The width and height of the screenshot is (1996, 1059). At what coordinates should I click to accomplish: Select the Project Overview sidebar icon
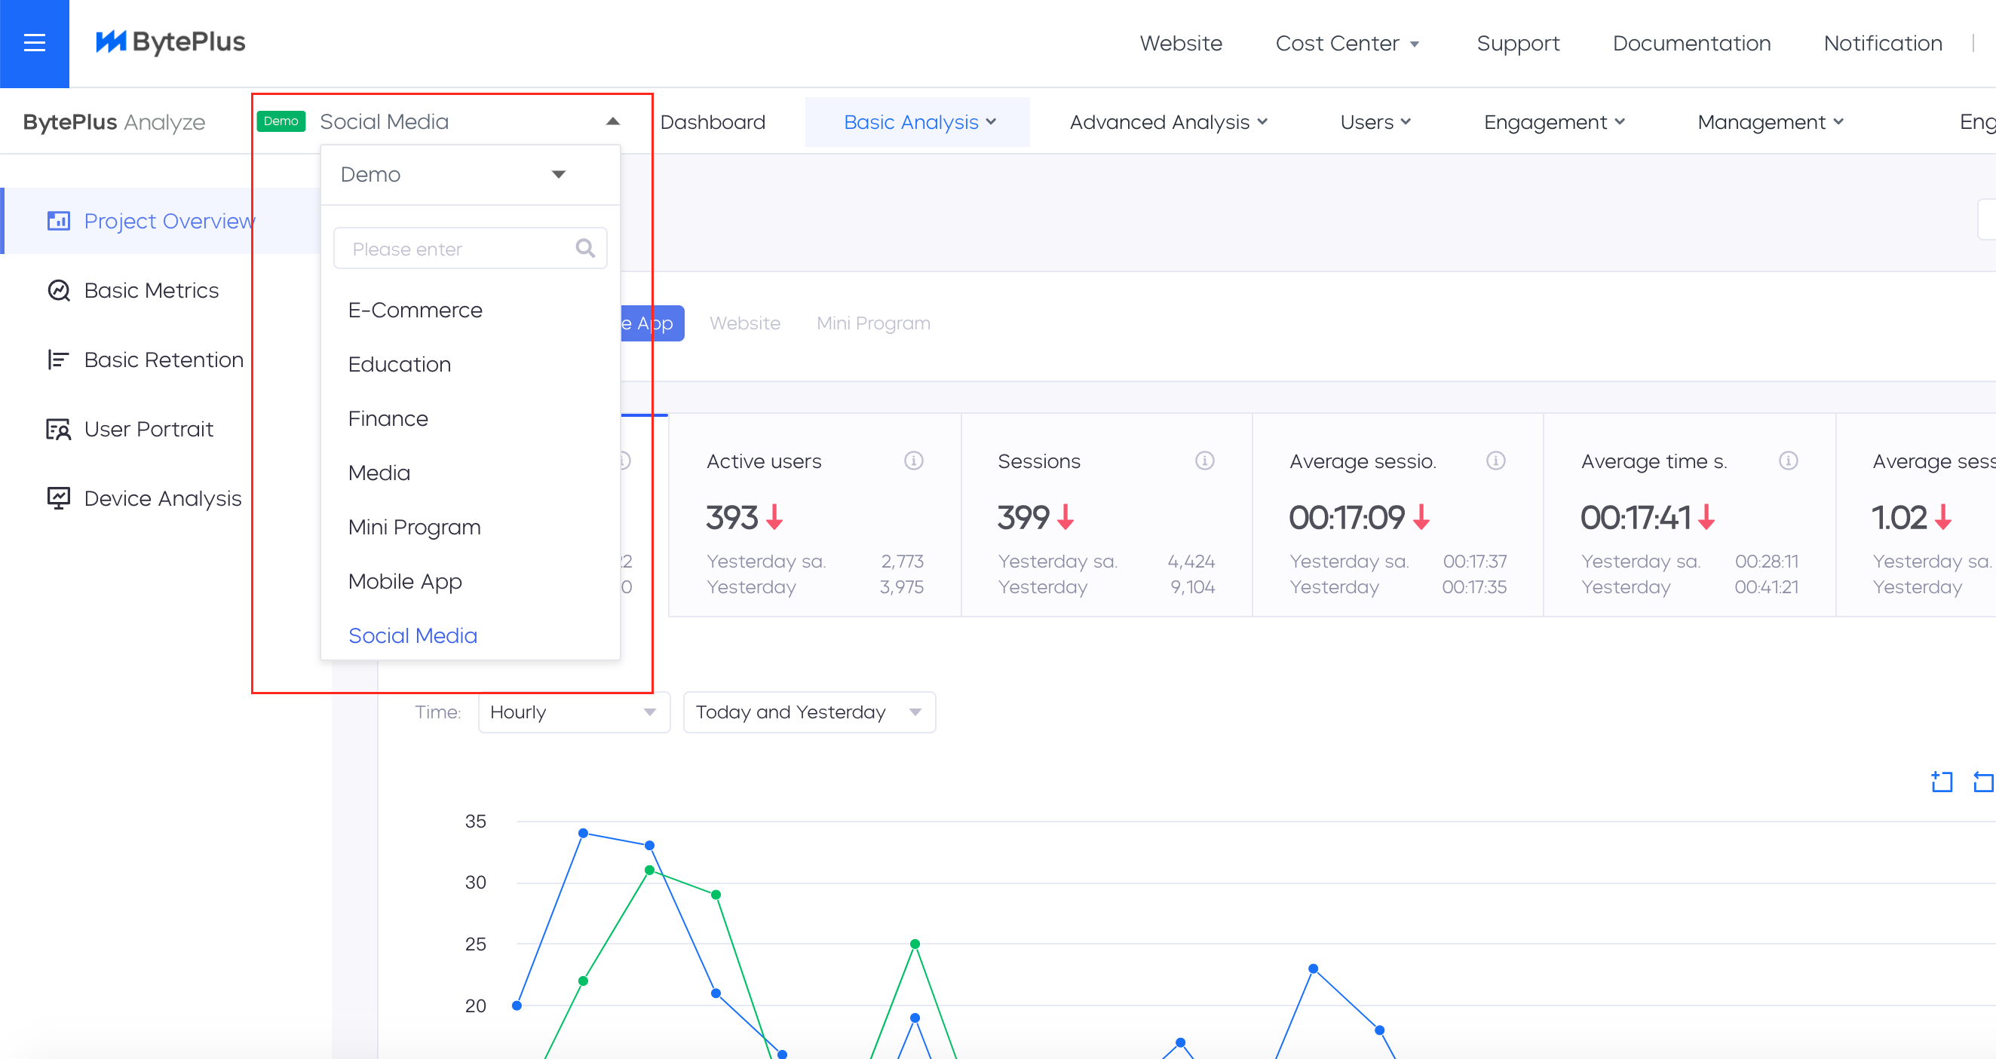point(58,221)
